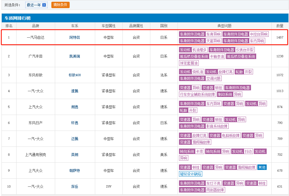This screenshot has height=196, width=289.
Task: Select the 变速器 滑阀箱故障 tag for 迈腾
Action: click(195, 142)
